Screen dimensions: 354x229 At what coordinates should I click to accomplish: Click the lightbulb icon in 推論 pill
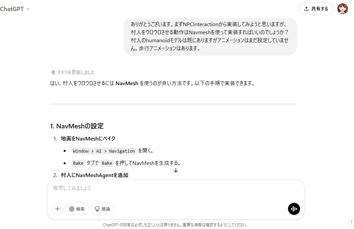pos(97,209)
